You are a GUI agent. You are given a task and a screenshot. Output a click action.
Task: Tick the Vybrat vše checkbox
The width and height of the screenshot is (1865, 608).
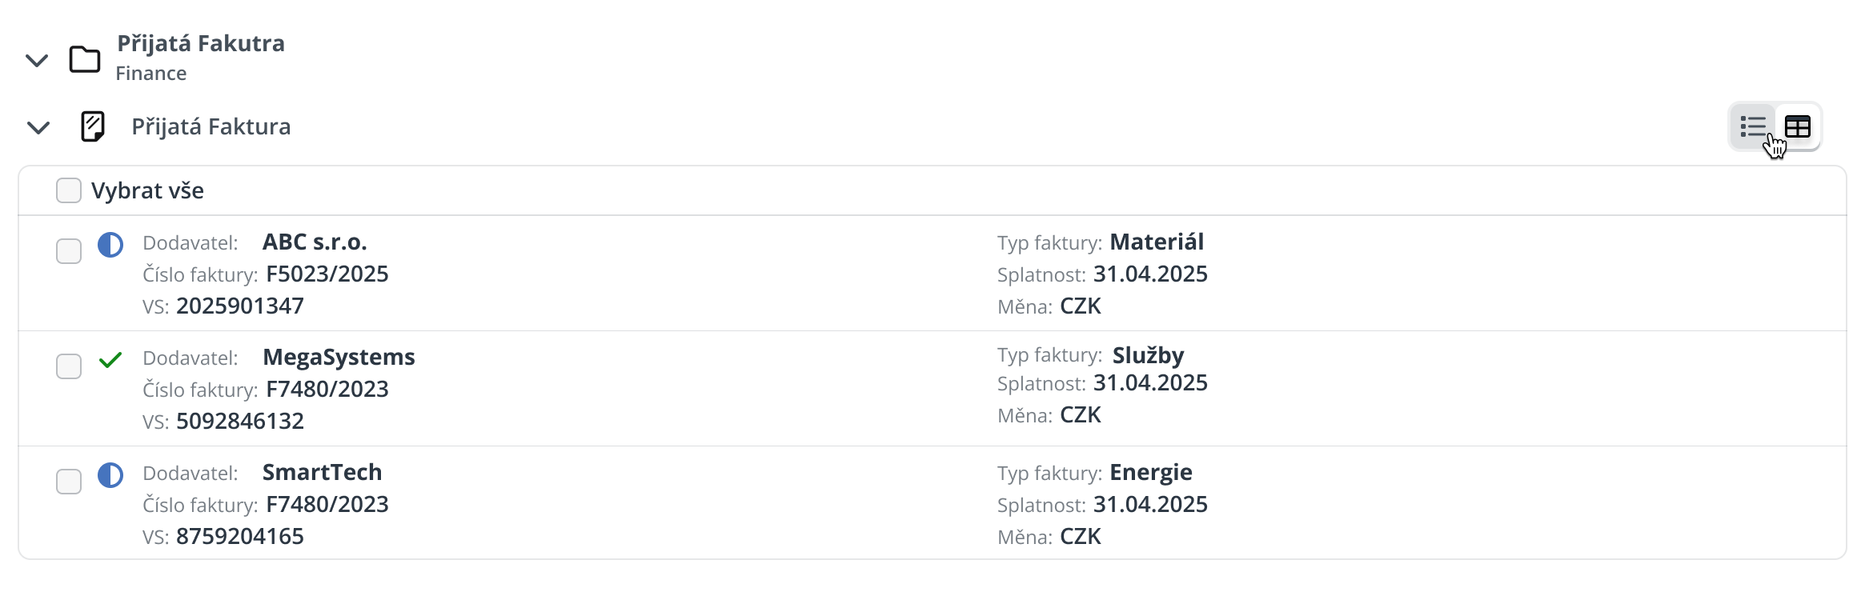69,190
